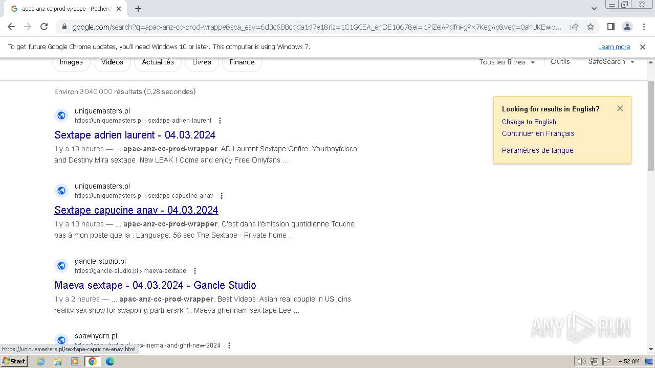This screenshot has width=655, height=368.
Task: Expand the Tous les filtres dropdown
Action: pyautogui.click(x=507, y=62)
